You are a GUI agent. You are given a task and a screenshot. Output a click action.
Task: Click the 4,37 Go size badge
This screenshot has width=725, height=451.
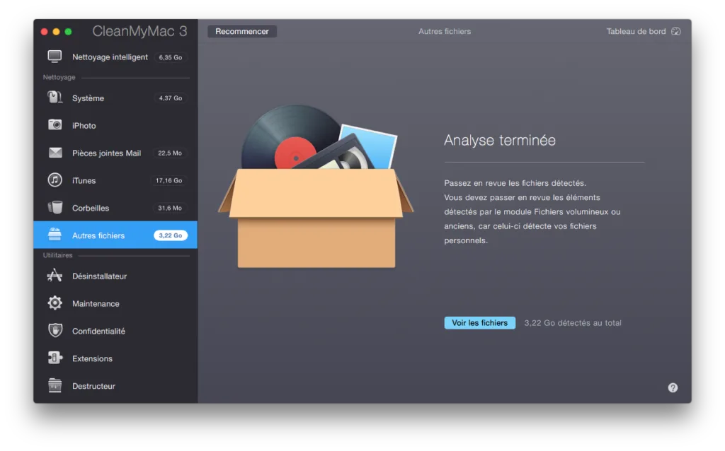click(x=170, y=98)
